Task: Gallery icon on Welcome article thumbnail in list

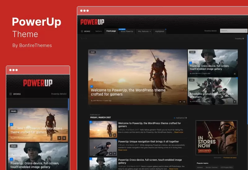Action: point(115,135)
